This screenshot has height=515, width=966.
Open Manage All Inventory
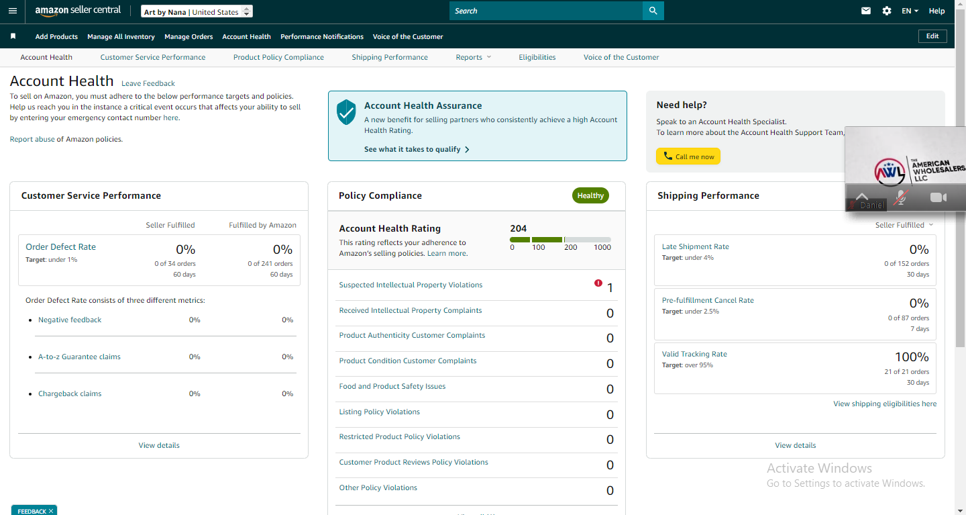pyautogui.click(x=121, y=36)
